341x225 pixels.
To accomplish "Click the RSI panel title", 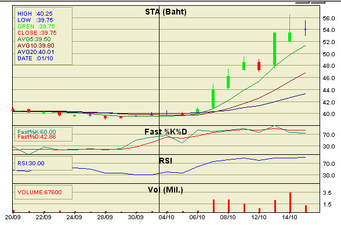I will (x=165, y=161).
